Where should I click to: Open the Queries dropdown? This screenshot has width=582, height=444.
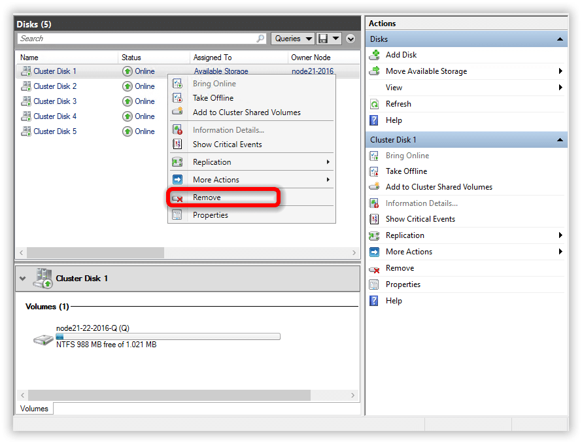click(x=292, y=39)
